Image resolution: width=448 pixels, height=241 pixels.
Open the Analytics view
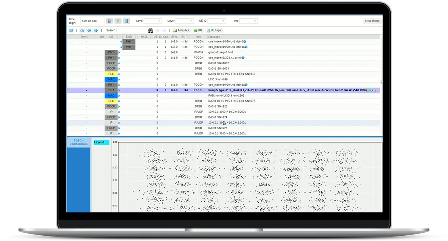[181, 30]
